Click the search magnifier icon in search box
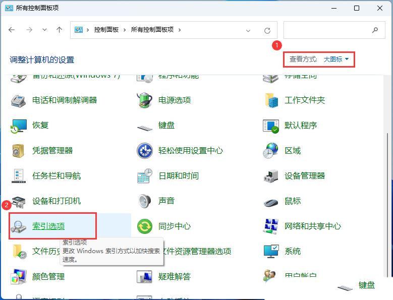Viewport: 393px width, 300px height. [x=375, y=30]
